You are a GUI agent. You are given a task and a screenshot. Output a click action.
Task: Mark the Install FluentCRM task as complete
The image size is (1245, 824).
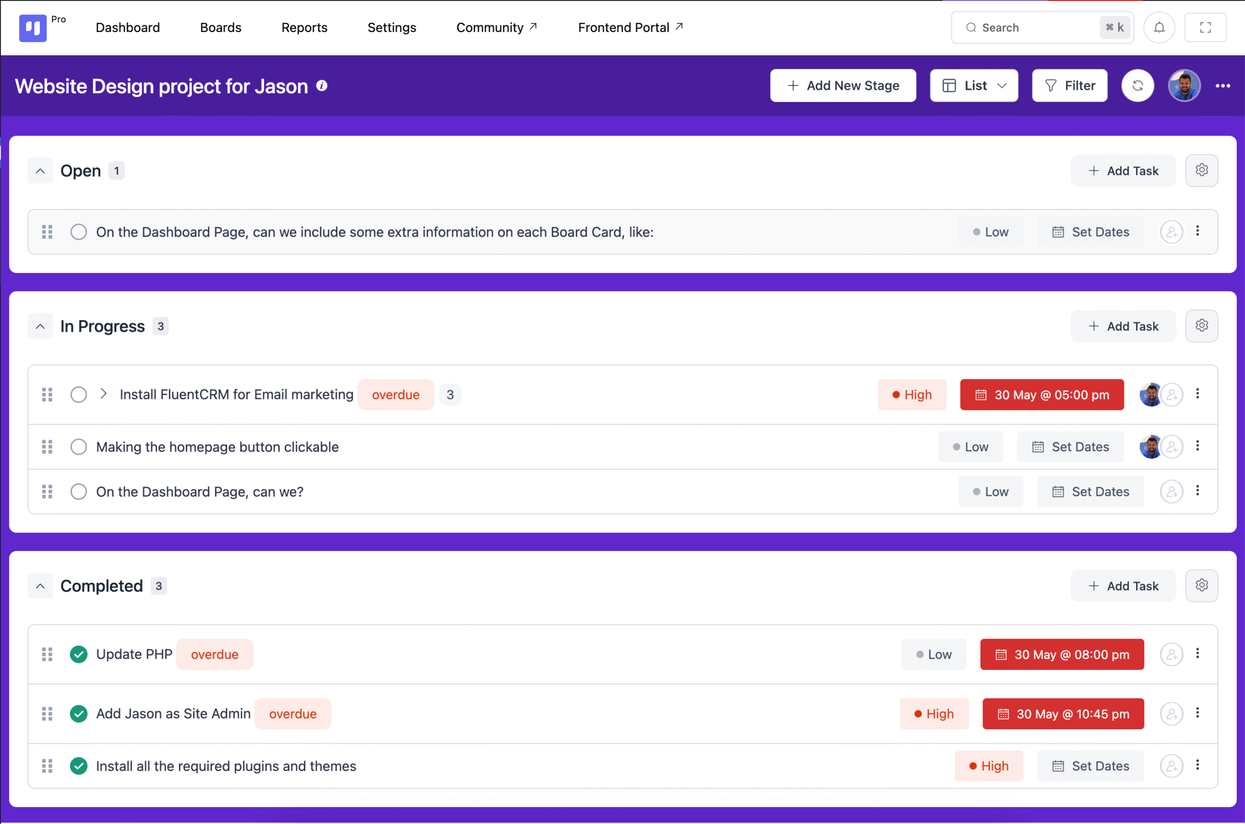tap(78, 395)
